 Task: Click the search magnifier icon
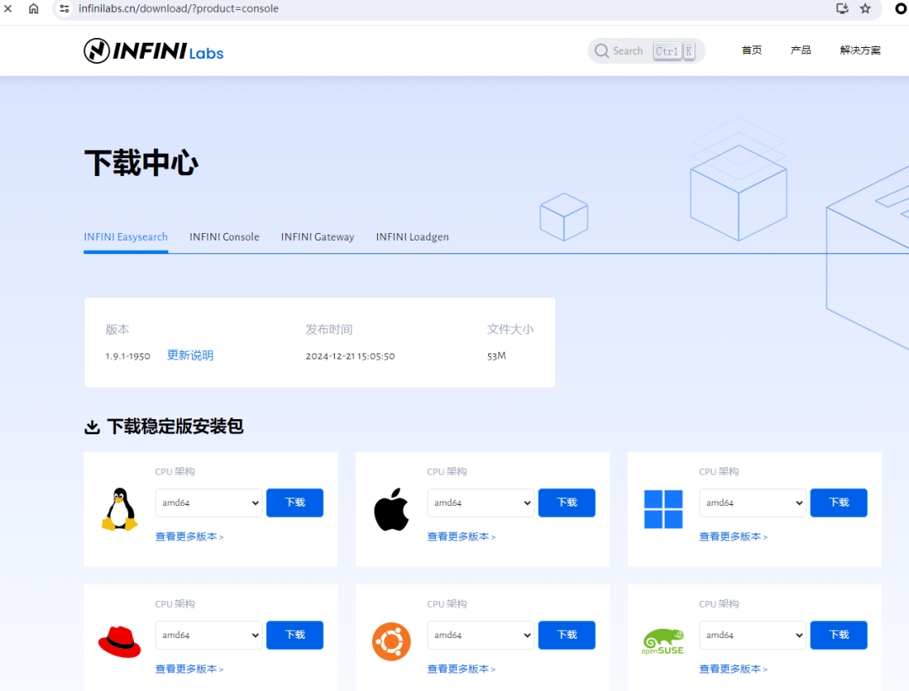point(602,51)
